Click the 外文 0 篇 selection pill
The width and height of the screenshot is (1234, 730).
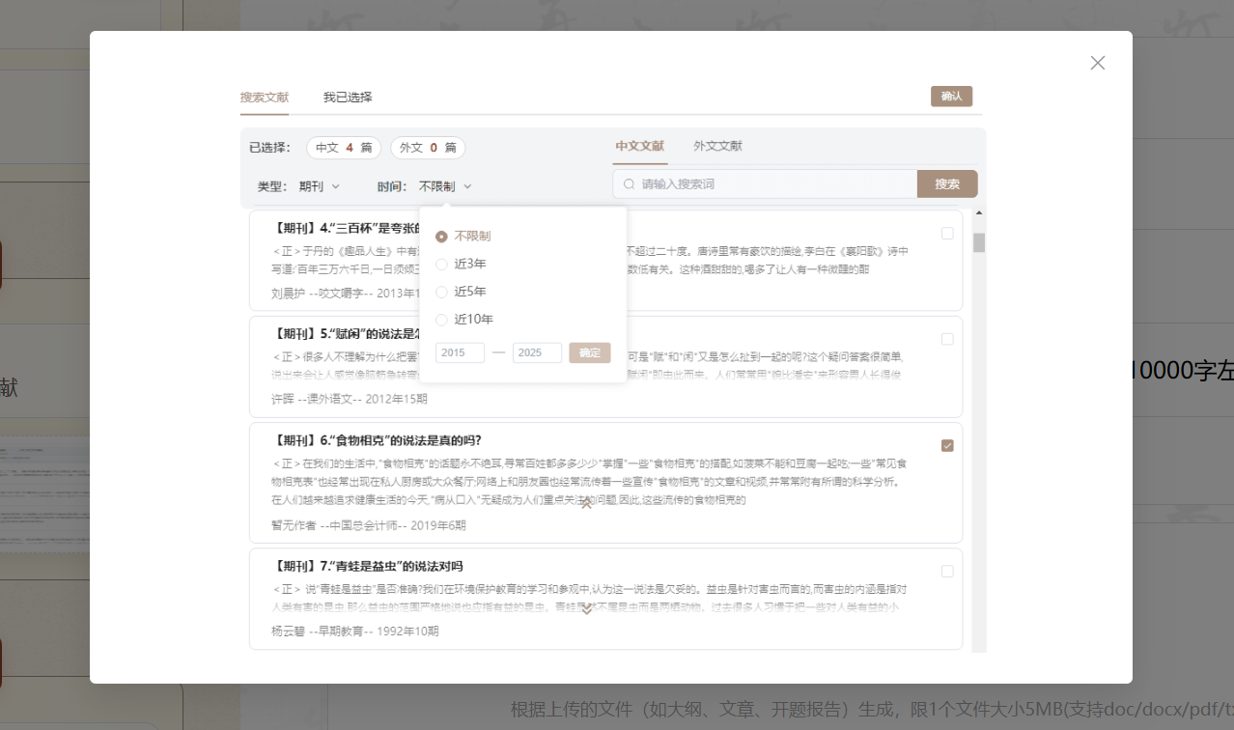pyautogui.click(x=428, y=148)
